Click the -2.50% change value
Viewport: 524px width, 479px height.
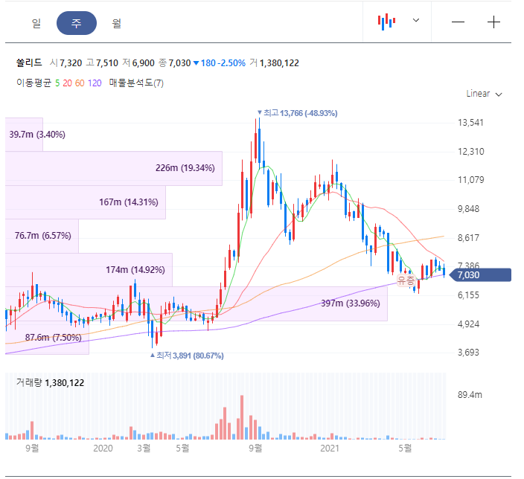(x=232, y=63)
